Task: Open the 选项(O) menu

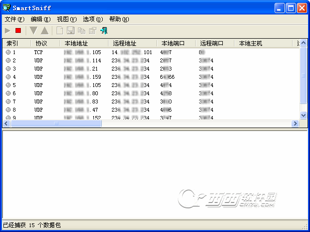Action: pyautogui.click(x=93, y=19)
